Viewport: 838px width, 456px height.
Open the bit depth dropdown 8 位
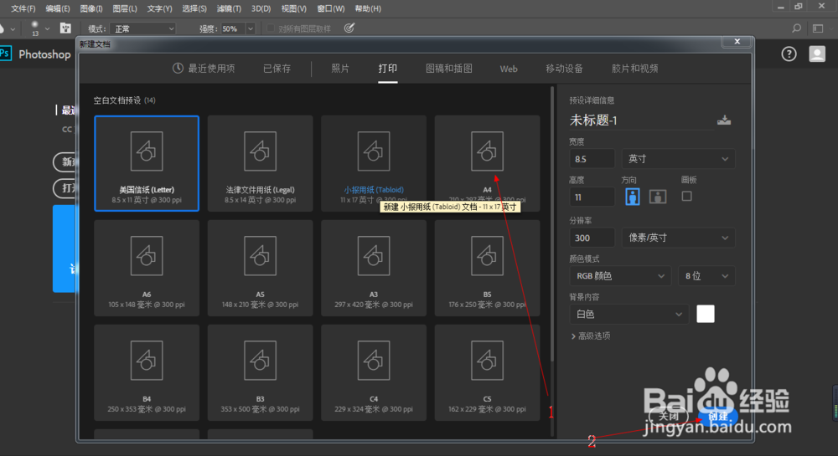[x=706, y=276]
